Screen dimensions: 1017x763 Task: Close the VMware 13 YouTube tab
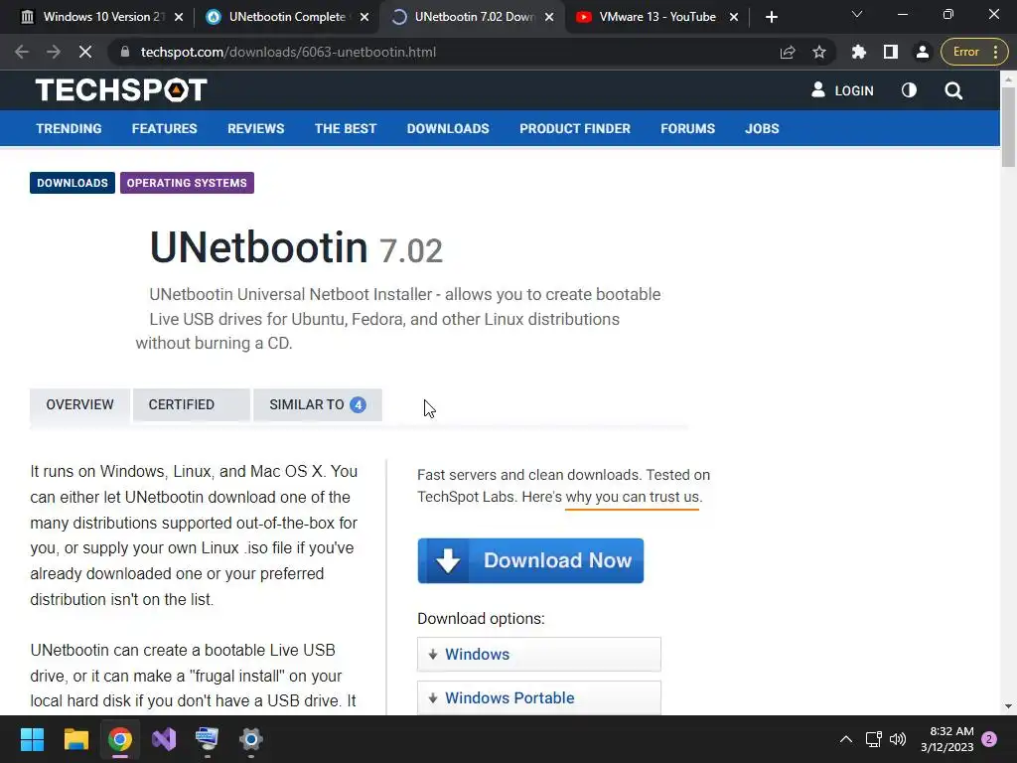[x=734, y=17]
